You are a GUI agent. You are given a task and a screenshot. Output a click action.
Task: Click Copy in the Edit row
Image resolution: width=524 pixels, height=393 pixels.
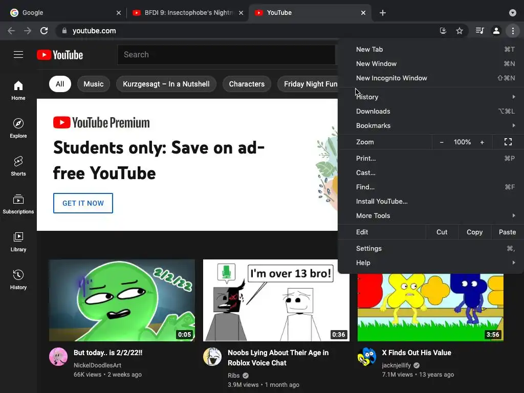[474, 232]
